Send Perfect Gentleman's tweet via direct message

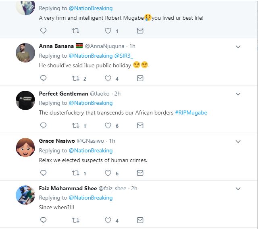[x=140, y=125]
